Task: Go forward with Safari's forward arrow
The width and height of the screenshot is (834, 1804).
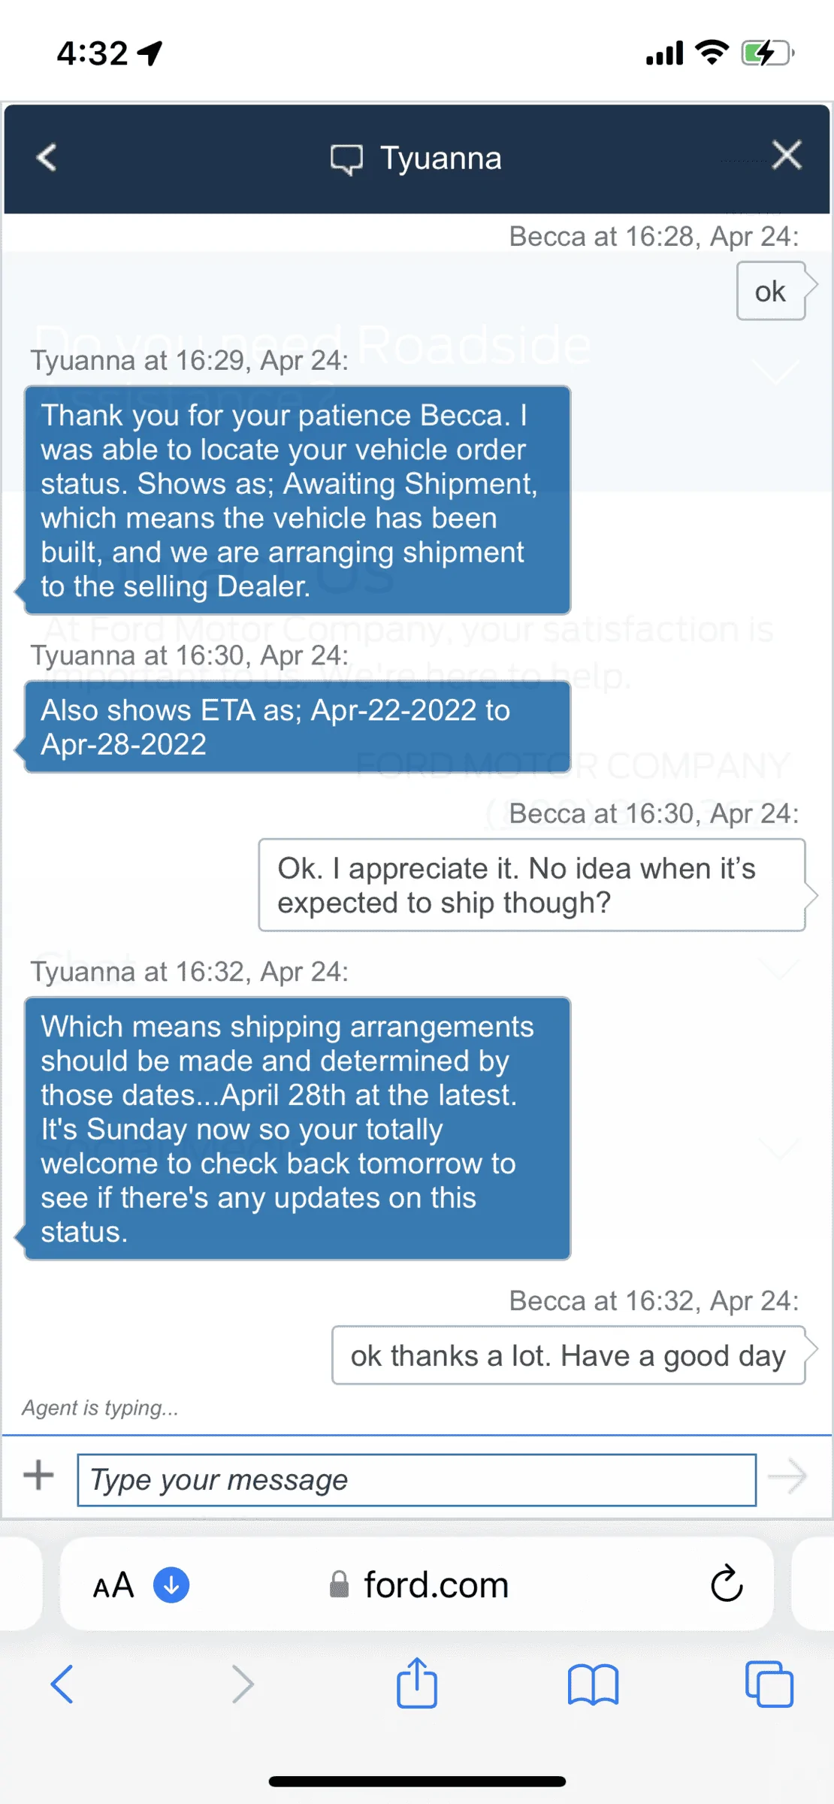Action: (243, 1684)
